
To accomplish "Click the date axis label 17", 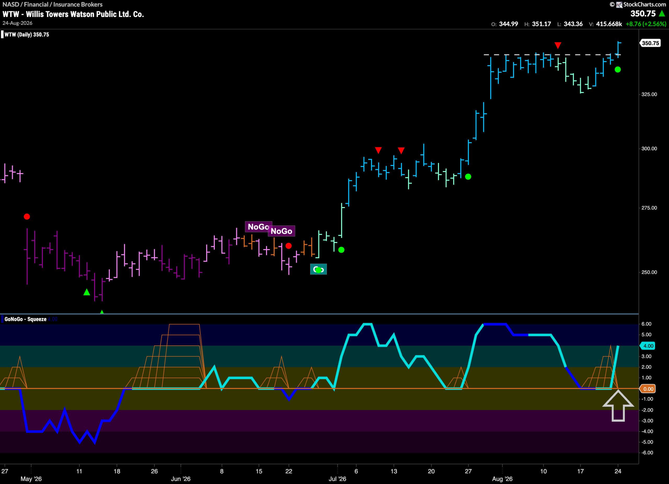I will [580, 471].
